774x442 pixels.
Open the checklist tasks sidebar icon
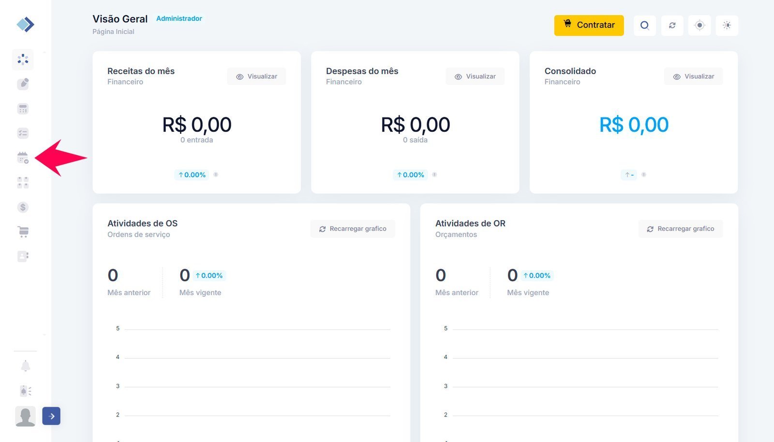[x=23, y=133]
